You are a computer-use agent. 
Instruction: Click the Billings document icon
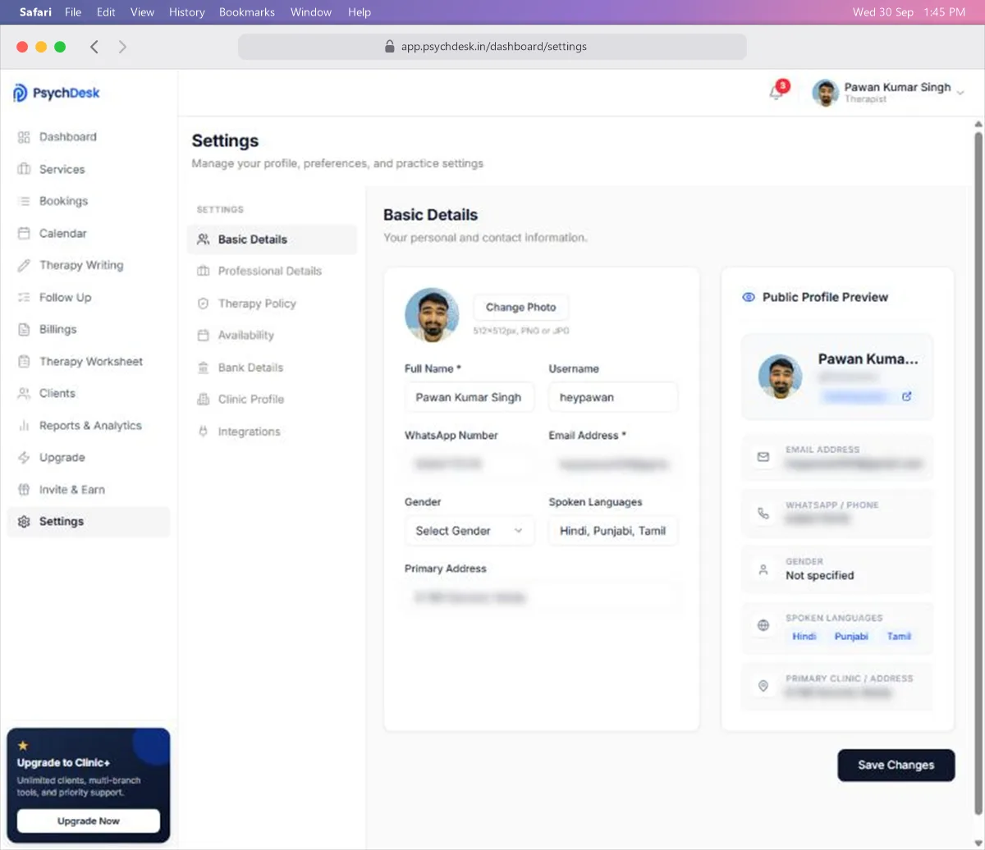coord(24,329)
